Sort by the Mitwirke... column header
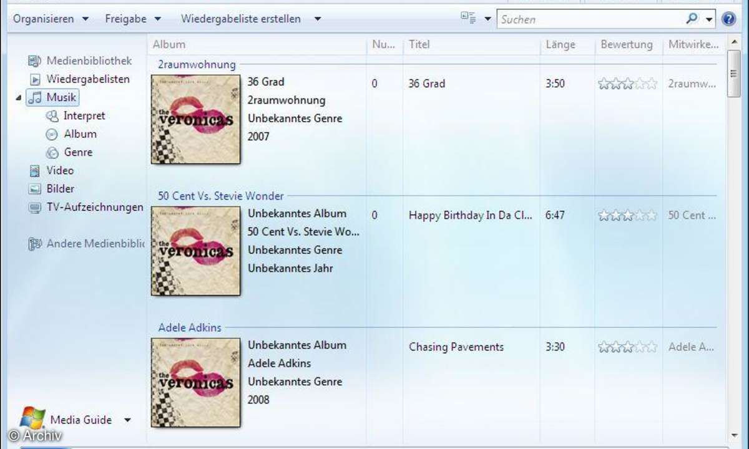Image resolution: width=749 pixels, height=449 pixels. 695,44
